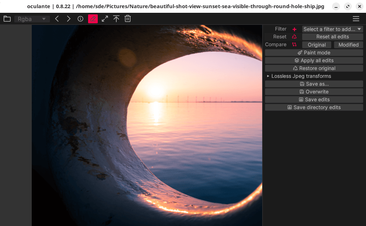Maximize the oculante window

pos(348,6)
